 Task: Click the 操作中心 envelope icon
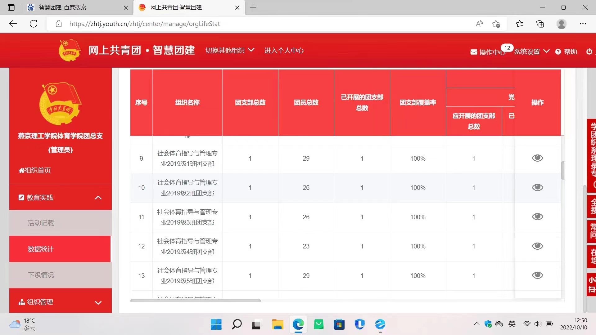point(474,52)
